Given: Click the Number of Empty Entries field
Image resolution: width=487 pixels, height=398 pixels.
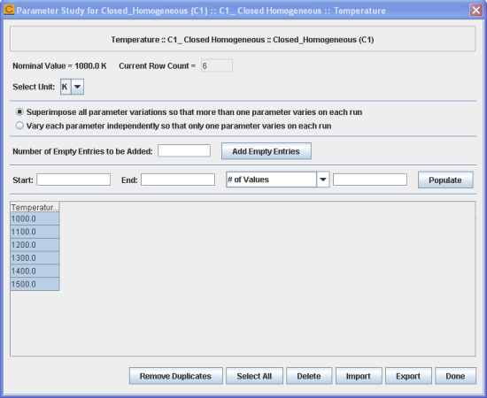Looking at the screenshot, I should click(x=184, y=151).
